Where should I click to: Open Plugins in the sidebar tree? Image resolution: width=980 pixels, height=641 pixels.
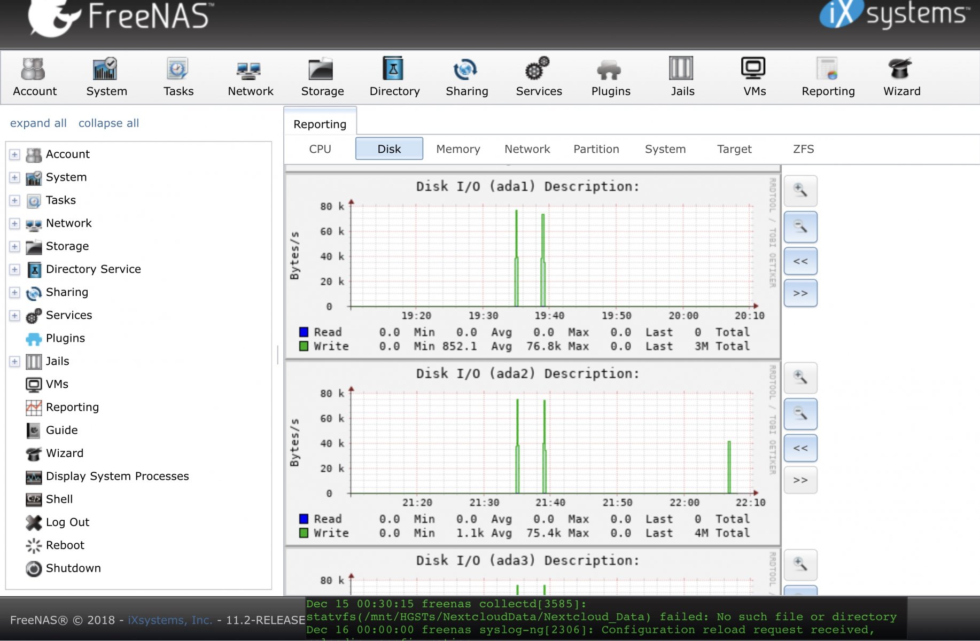pos(56,338)
